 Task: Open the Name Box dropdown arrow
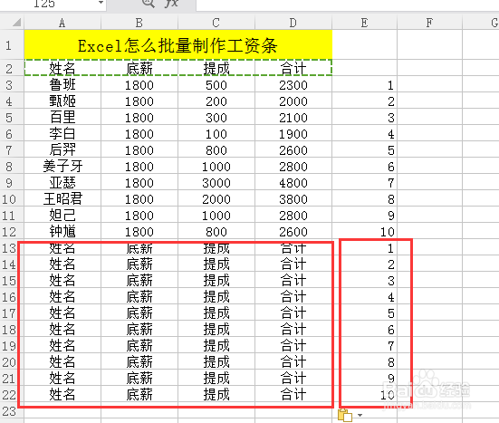point(101,3)
